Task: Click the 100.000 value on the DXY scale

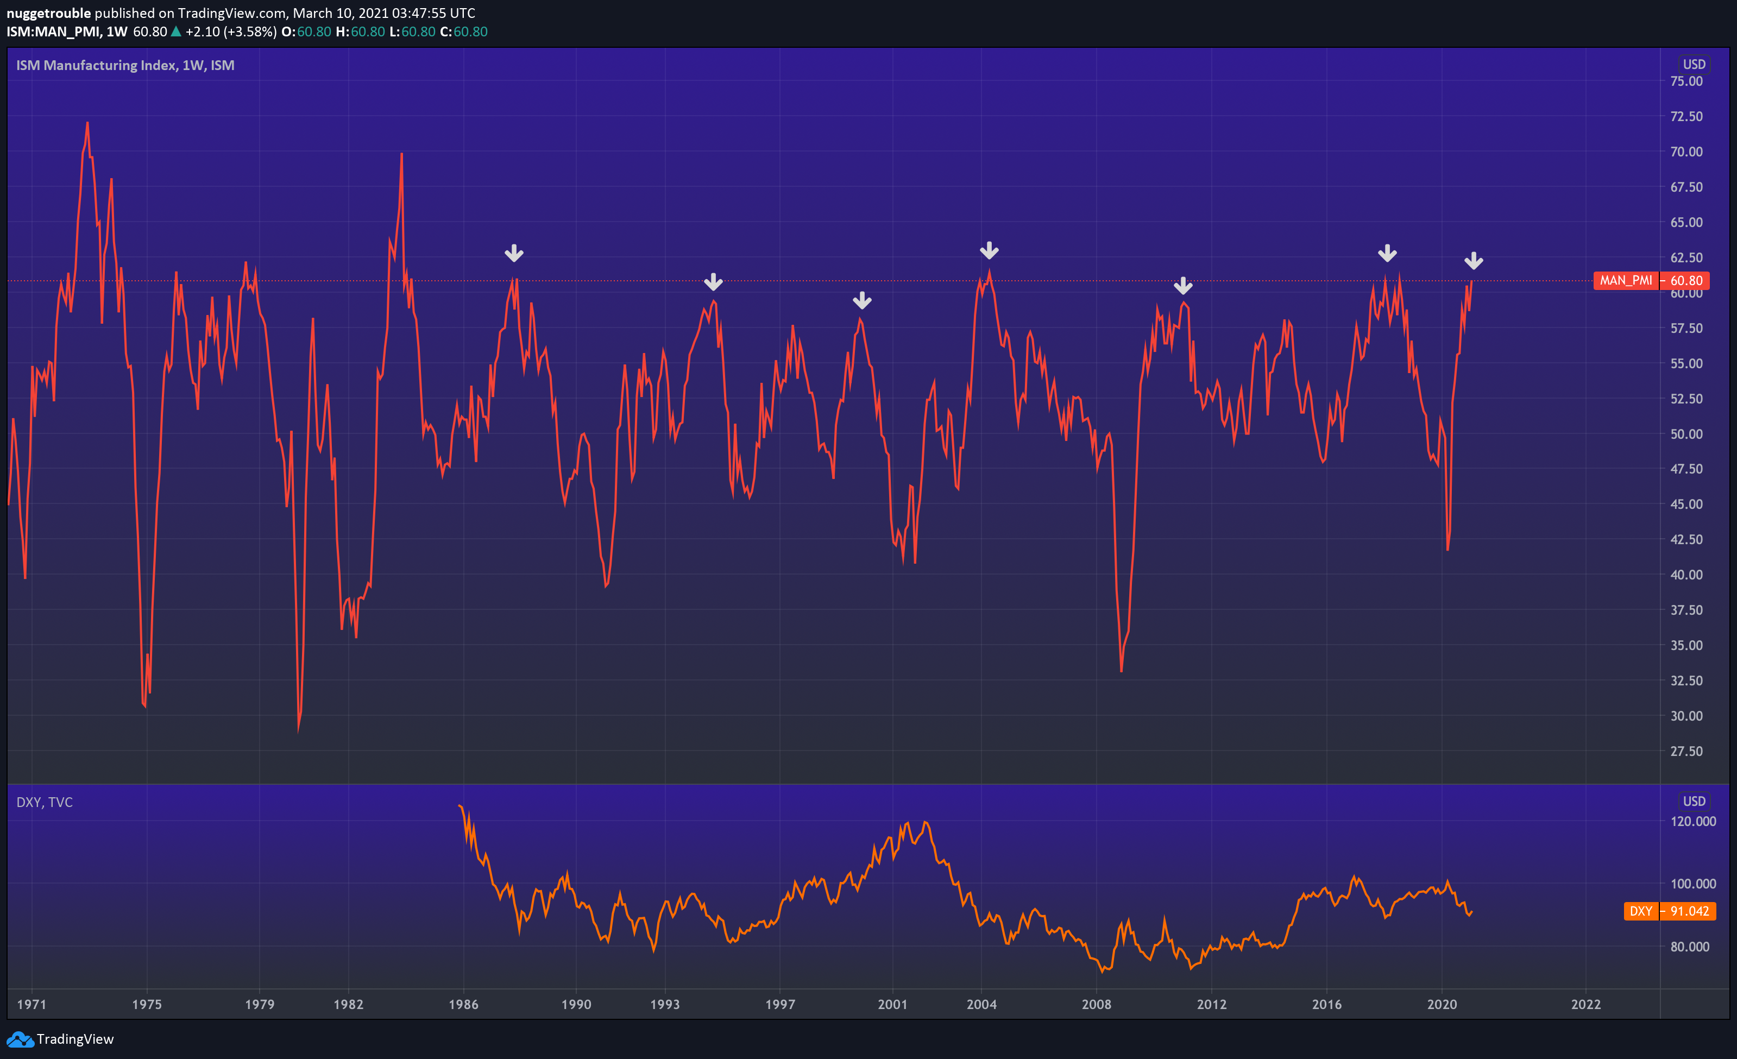Action: 1694,884
